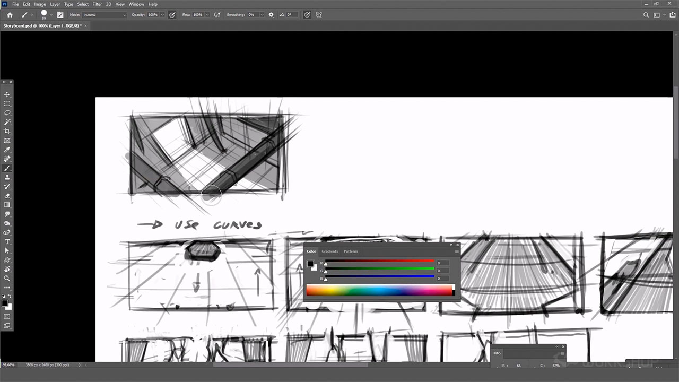Toggle symmetry paint butterfly icon
This screenshot has height=382, width=679.
319,15
